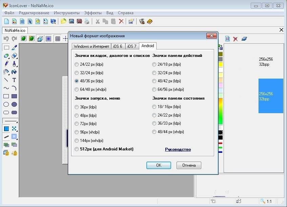Viewport: 287px width, 207px height.
Task: Select the upper 256x256 32bpp format entry
Action: [266, 62]
